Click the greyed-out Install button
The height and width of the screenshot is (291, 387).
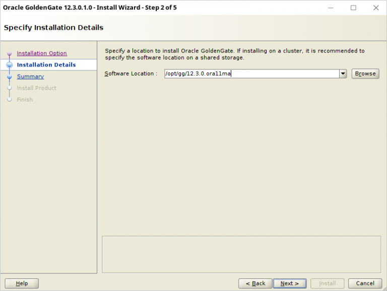(x=327, y=283)
